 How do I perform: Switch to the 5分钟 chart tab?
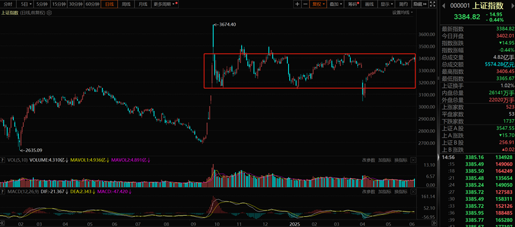coord(42,4)
